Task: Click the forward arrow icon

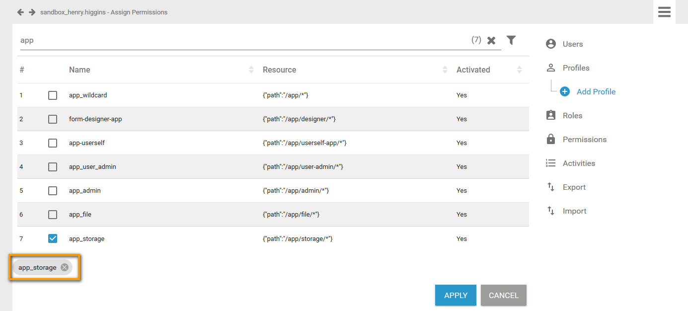Action: click(x=32, y=12)
